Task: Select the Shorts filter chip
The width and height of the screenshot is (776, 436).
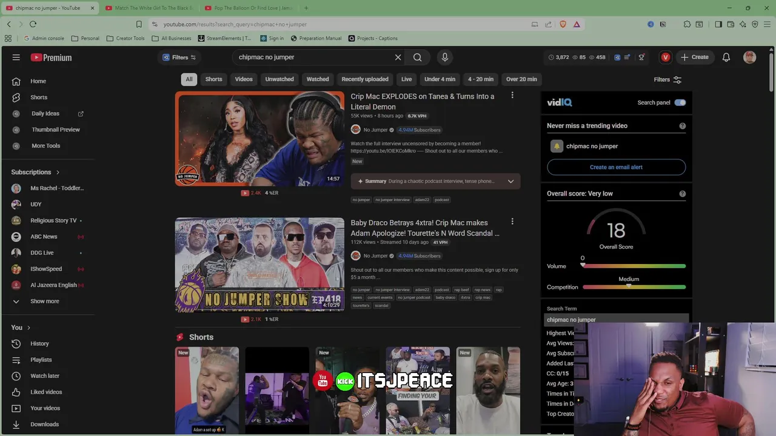Action: pos(213,79)
